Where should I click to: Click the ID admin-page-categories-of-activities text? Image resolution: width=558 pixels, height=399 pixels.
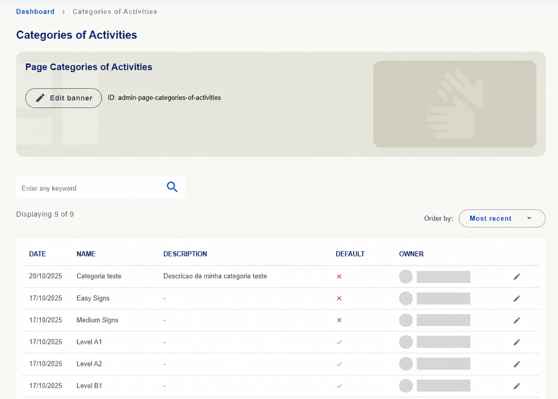pos(164,98)
